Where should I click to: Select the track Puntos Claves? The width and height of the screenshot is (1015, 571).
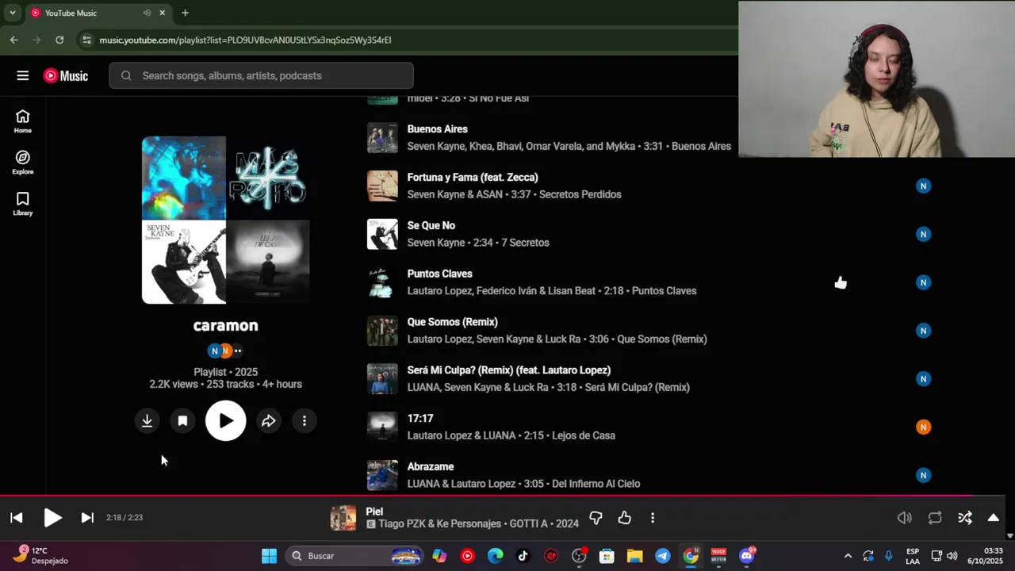pyautogui.click(x=439, y=274)
